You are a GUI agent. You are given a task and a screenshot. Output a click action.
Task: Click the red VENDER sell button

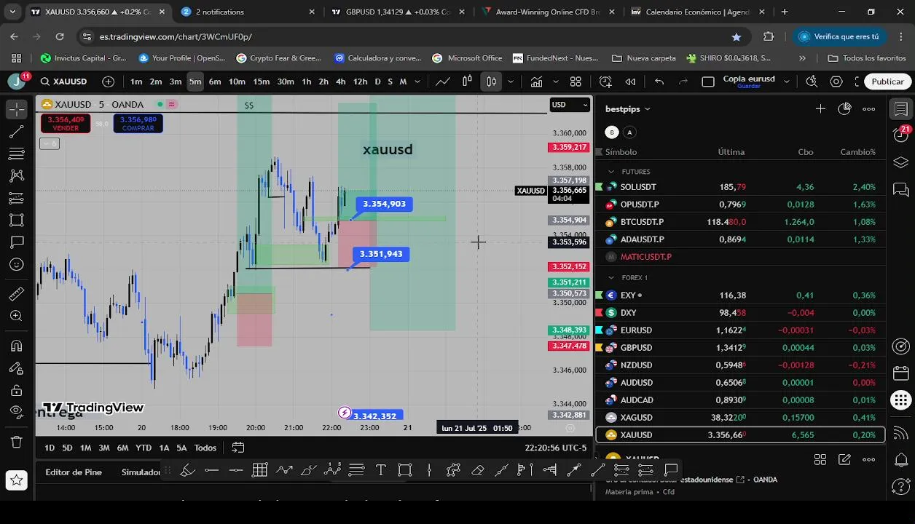tap(66, 124)
